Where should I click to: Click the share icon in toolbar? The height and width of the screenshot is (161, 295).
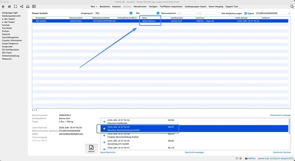tap(22, 7)
